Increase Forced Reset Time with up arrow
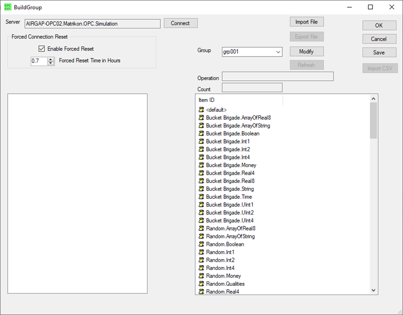Screen dimensions: 403x315 pyautogui.click(x=51, y=59)
